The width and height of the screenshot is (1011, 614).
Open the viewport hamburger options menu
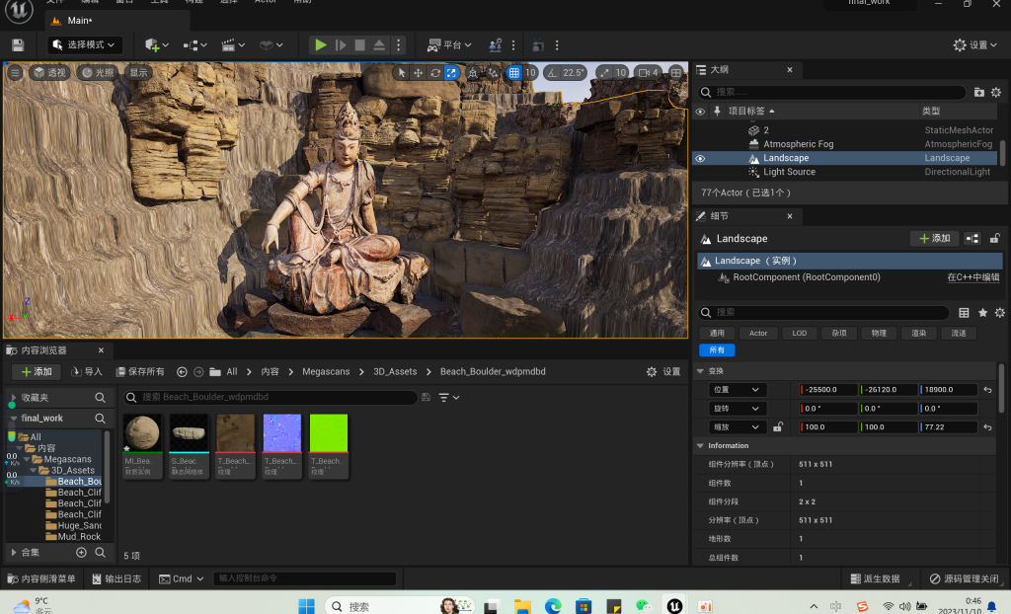[15, 72]
